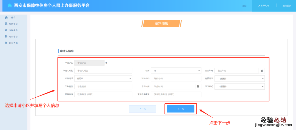Click the 分配报名 sidebar icon
This screenshot has height=130, width=296.
6,30
